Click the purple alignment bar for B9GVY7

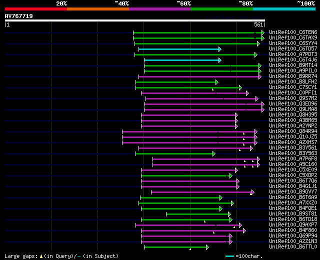(202, 192)
